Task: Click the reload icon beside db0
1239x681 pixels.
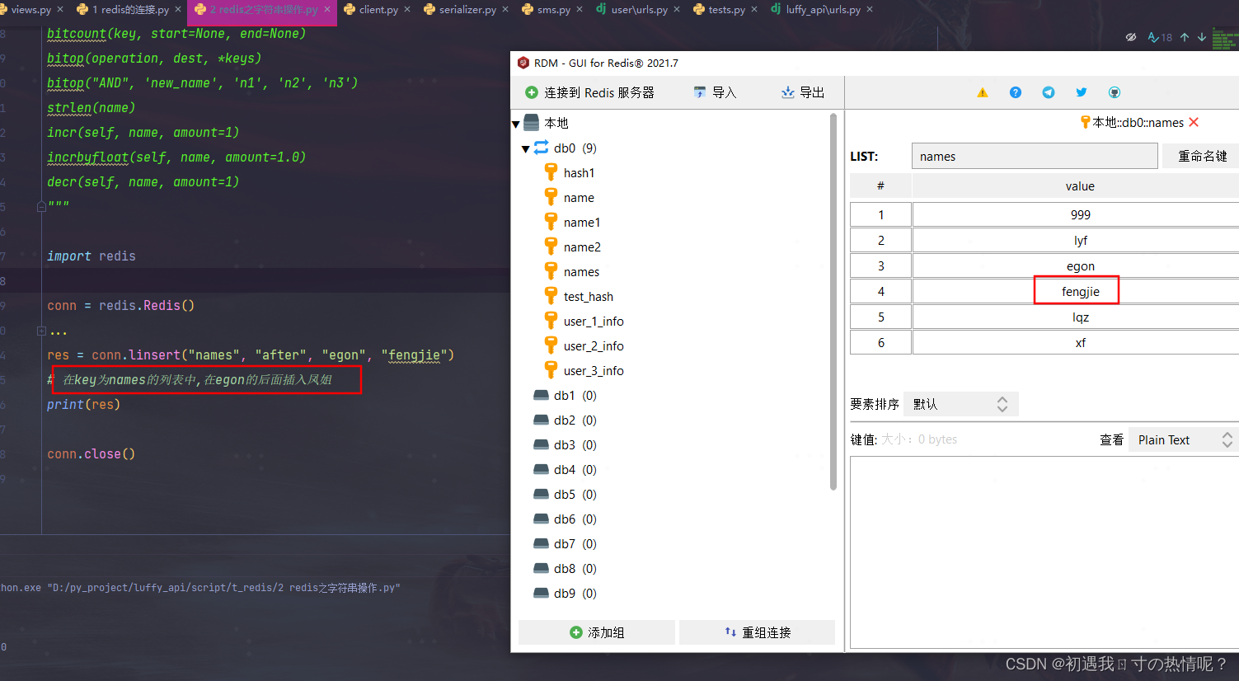Action: click(x=541, y=148)
